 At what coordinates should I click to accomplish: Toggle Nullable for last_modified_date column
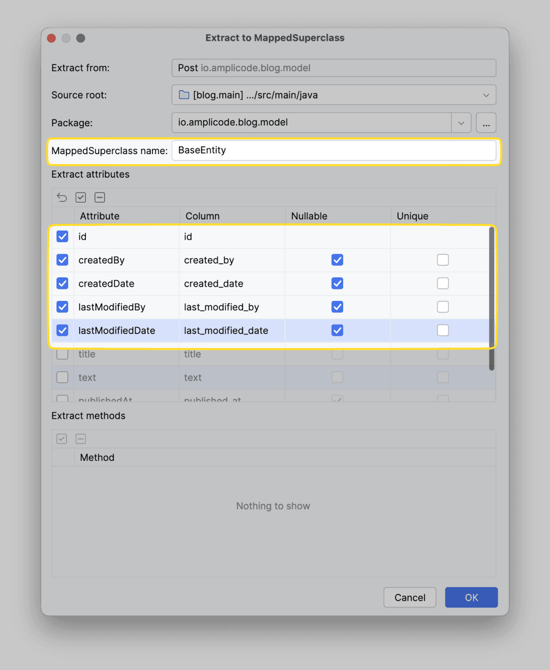point(337,330)
